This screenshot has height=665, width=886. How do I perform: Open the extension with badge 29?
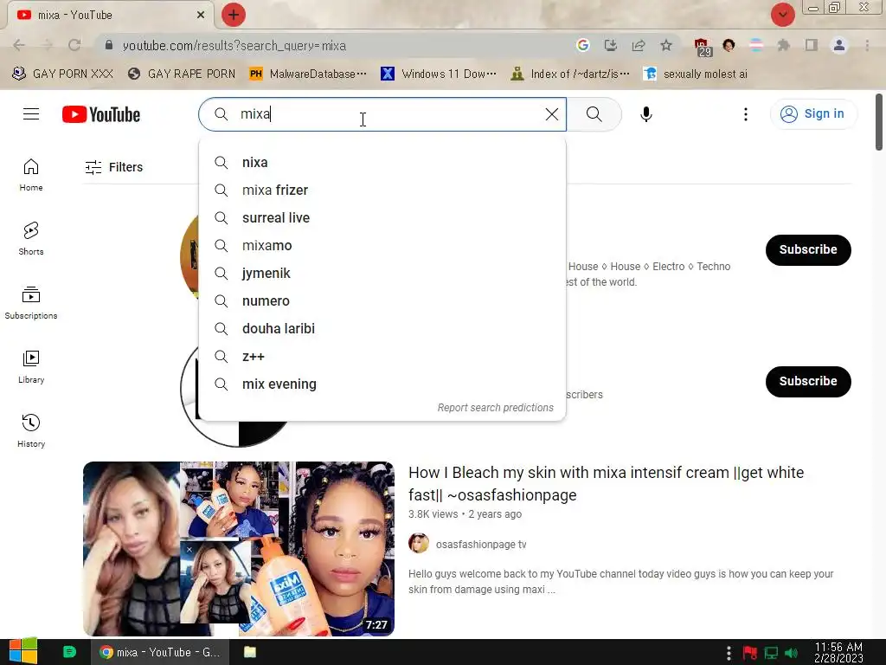point(703,47)
